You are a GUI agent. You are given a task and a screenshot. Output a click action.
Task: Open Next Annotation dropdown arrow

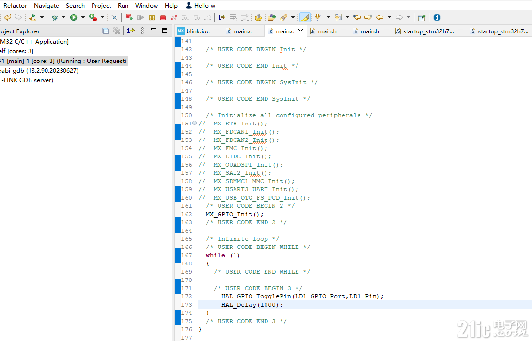click(x=328, y=17)
